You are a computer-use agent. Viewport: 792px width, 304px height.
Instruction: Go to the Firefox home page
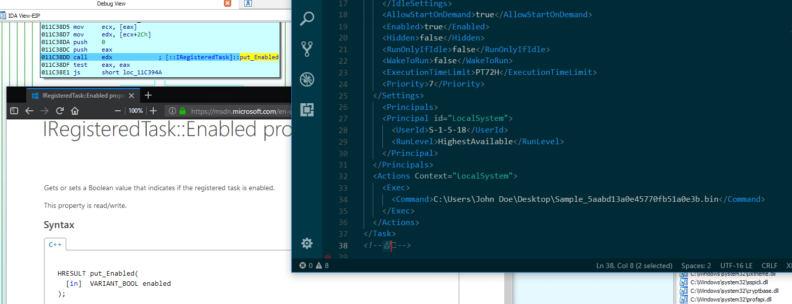pos(75,111)
